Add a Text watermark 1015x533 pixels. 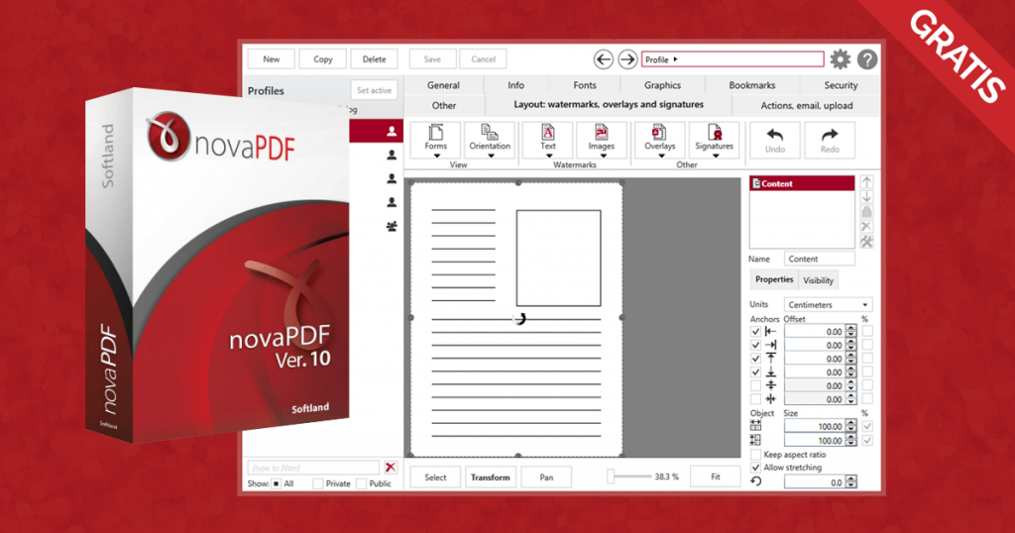pos(547,139)
